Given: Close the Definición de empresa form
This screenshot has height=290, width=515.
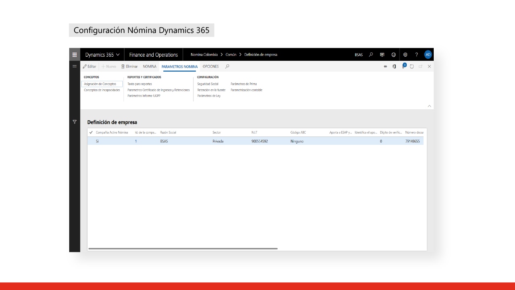Looking at the screenshot, I should [429, 66].
